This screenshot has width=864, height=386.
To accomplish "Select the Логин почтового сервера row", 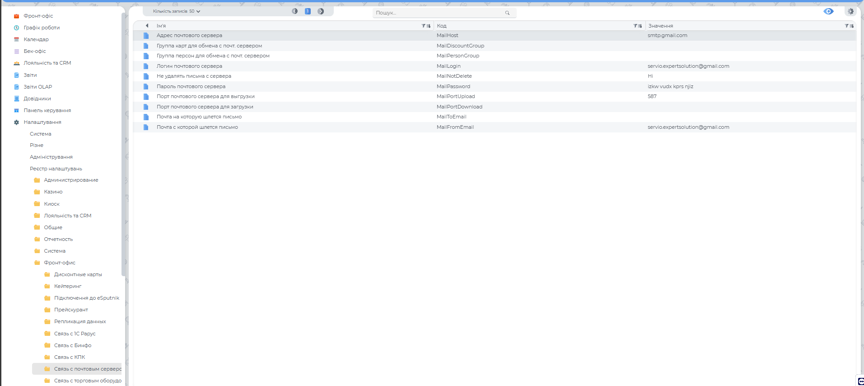I will coord(189,66).
